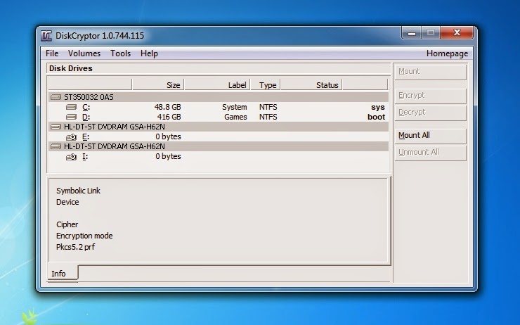The width and height of the screenshot is (520, 325).
Task: Open the Help menu
Action: (x=149, y=53)
